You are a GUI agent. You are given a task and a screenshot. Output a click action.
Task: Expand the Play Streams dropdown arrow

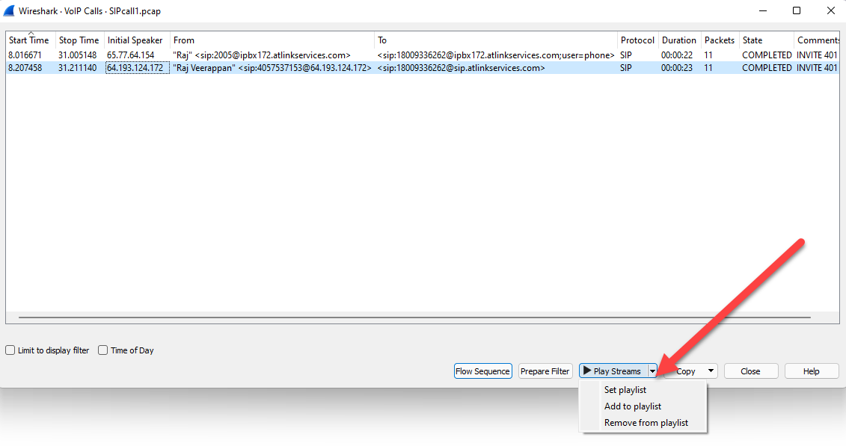tap(652, 371)
